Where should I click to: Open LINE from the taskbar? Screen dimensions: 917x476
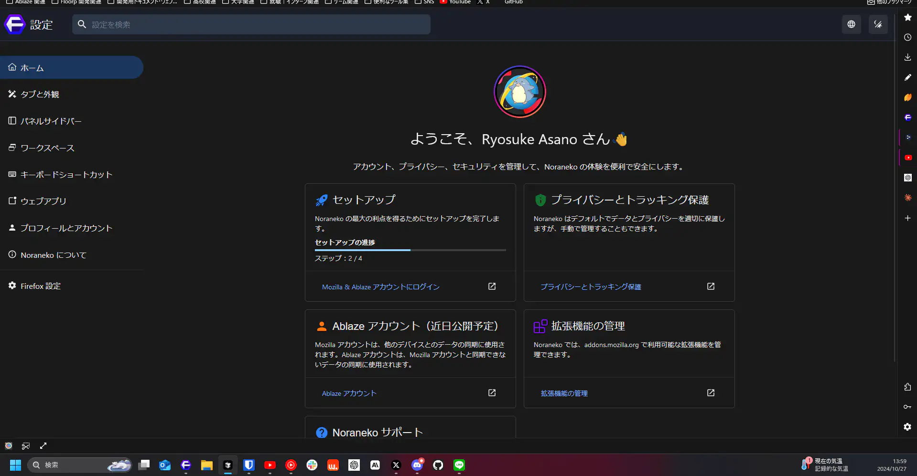pos(459,465)
